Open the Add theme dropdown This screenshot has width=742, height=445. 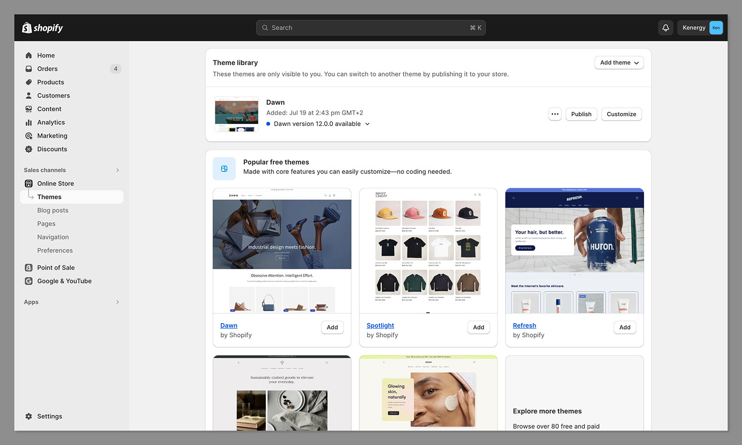(619, 63)
